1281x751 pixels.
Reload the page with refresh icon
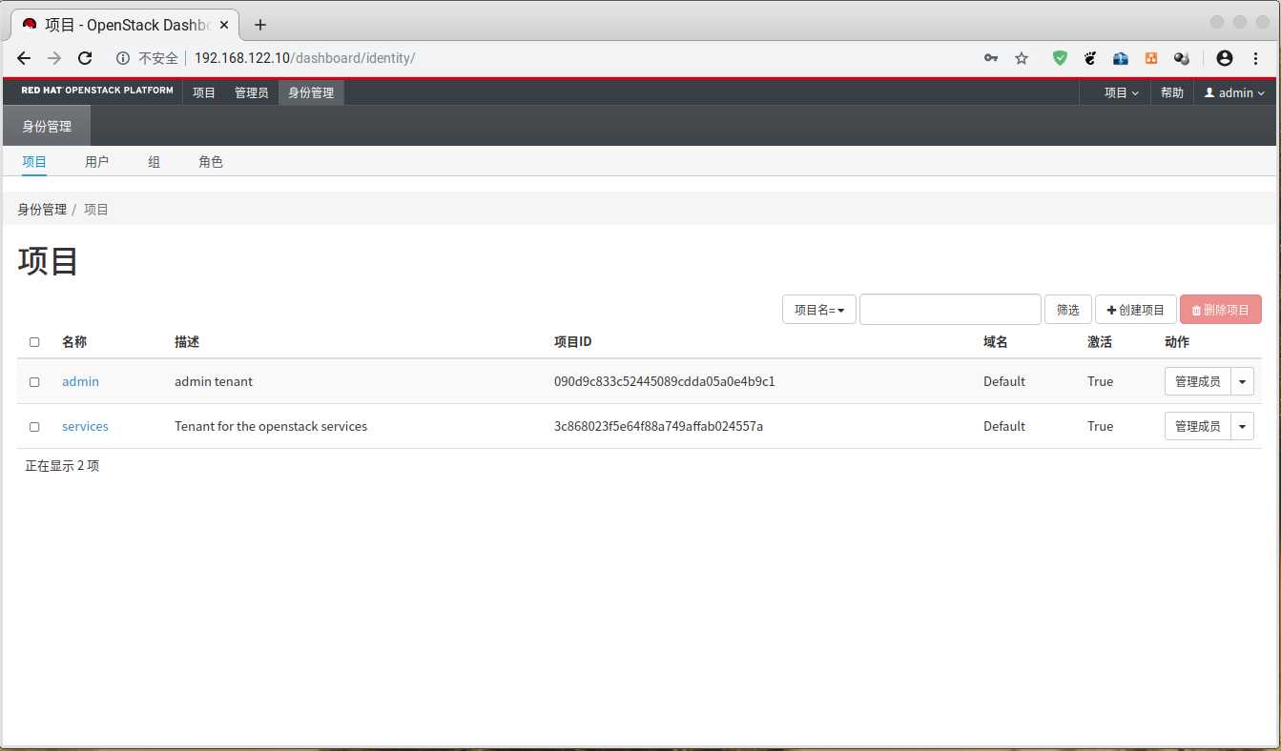(x=85, y=58)
